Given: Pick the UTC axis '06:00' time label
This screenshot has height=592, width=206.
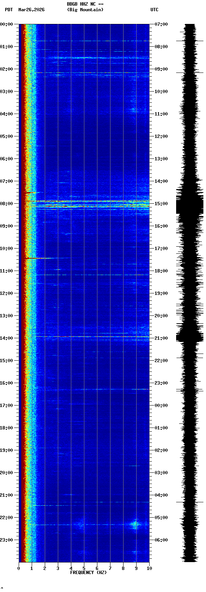Looking at the screenshot, I should pos(161,540).
